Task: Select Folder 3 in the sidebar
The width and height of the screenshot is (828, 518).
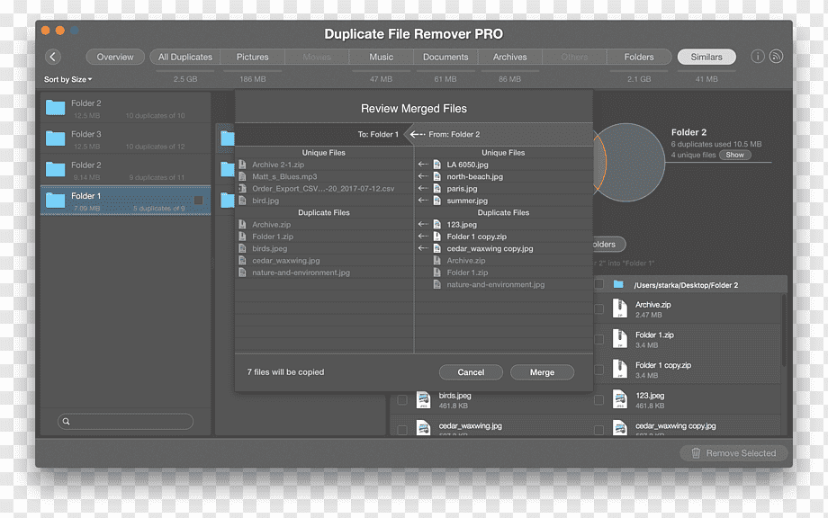Action: coord(126,138)
